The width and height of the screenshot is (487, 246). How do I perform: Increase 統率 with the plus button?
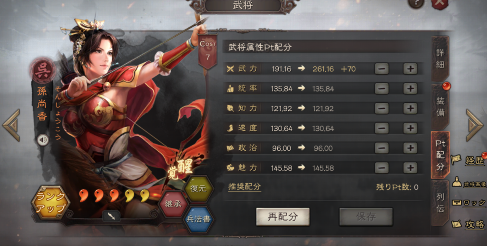410,89
